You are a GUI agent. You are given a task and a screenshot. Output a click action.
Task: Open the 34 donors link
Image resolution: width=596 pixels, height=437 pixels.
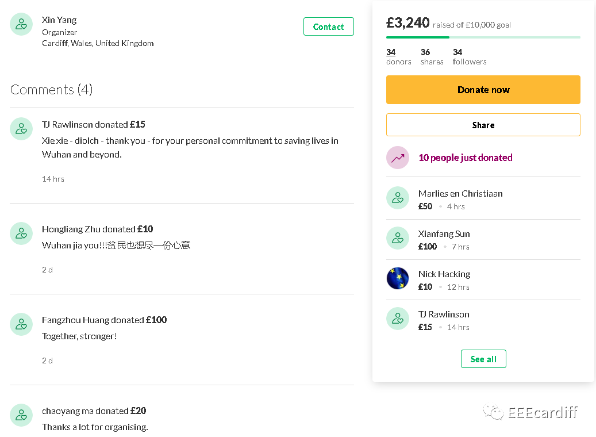pos(398,57)
